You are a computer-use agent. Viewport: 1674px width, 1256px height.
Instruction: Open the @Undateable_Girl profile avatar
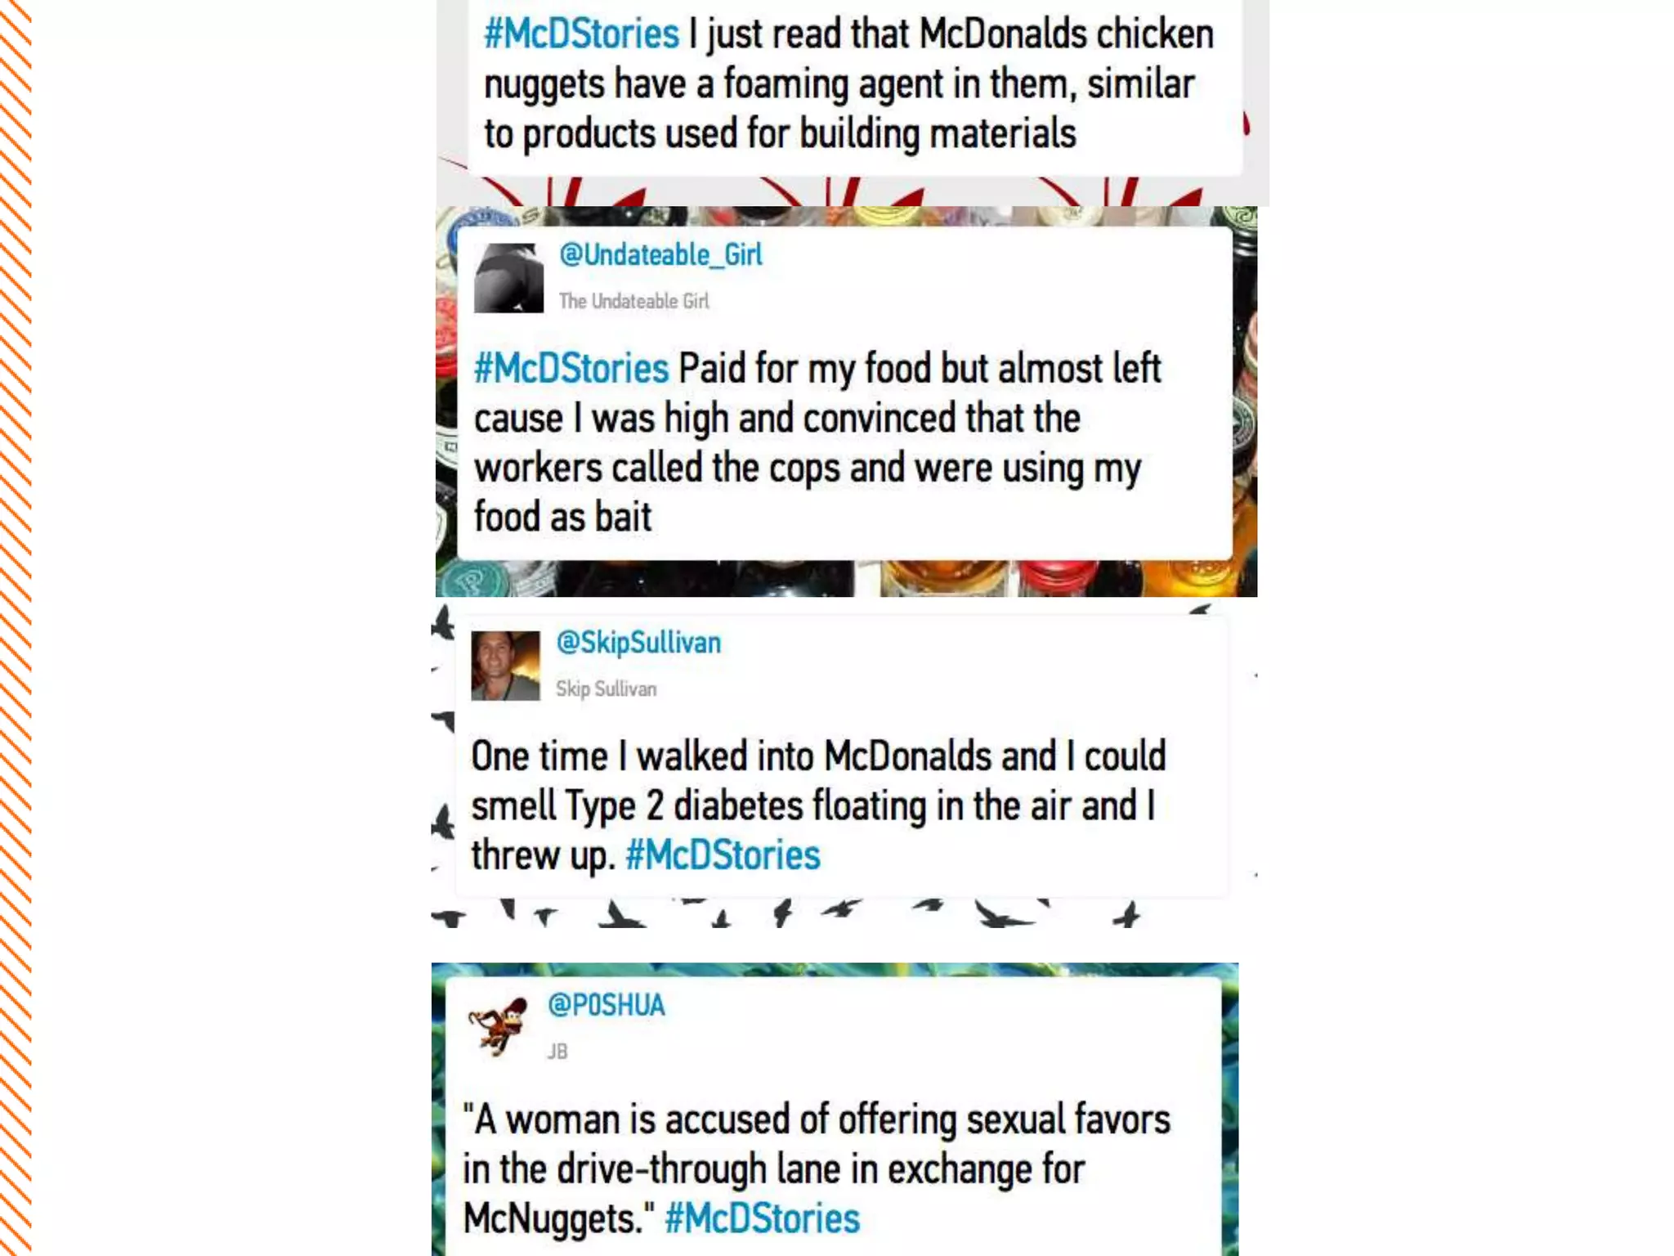508,278
